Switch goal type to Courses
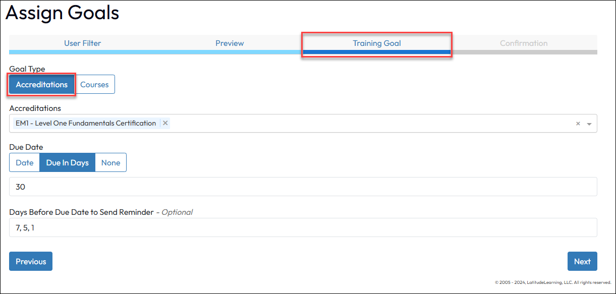616x294 pixels. pyautogui.click(x=94, y=85)
